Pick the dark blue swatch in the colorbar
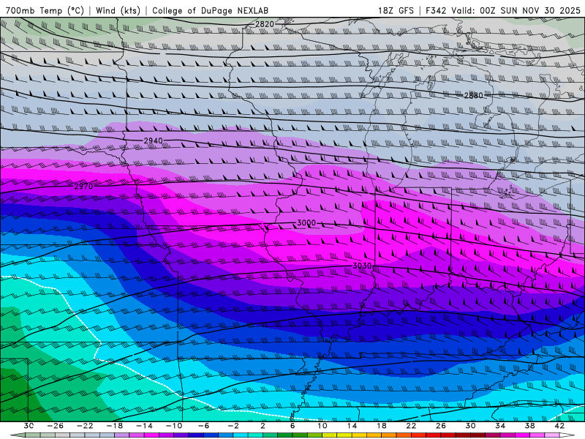This screenshot has width=585, height=439. point(196,435)
